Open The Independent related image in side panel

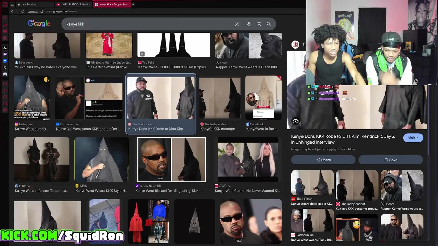[x=357, y=185]
